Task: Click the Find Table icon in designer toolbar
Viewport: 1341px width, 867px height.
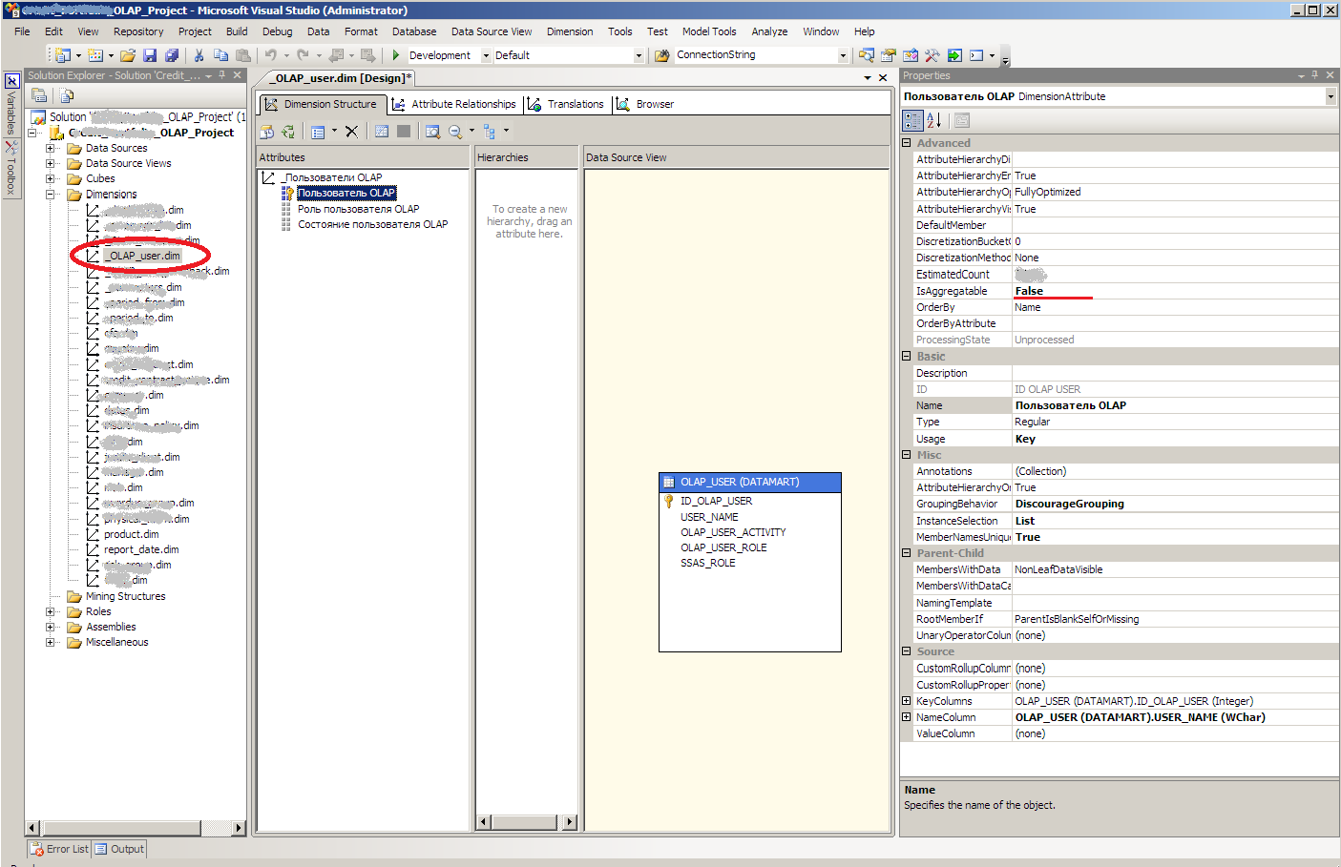Action: pos(433,132)
